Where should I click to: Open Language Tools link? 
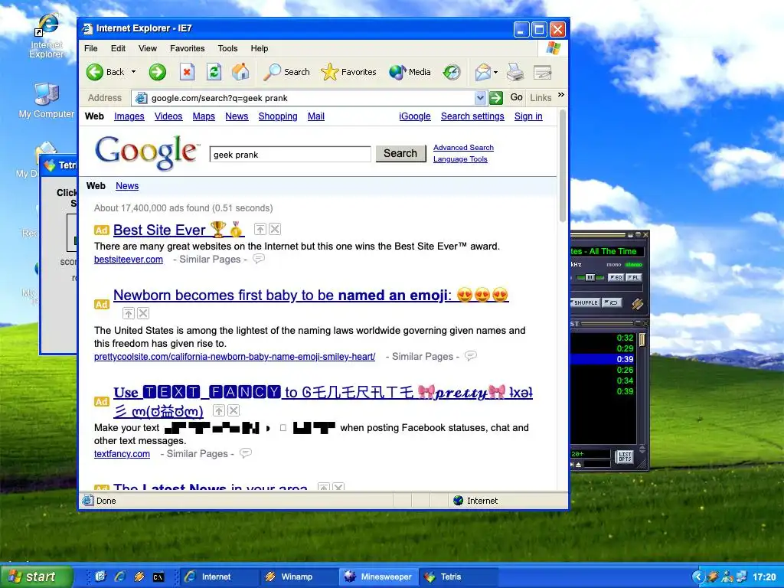(x=460, y=159)
